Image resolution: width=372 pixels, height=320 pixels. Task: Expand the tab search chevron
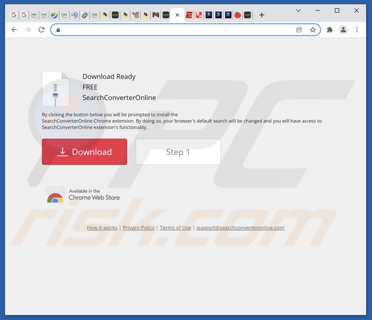(299, 10)
